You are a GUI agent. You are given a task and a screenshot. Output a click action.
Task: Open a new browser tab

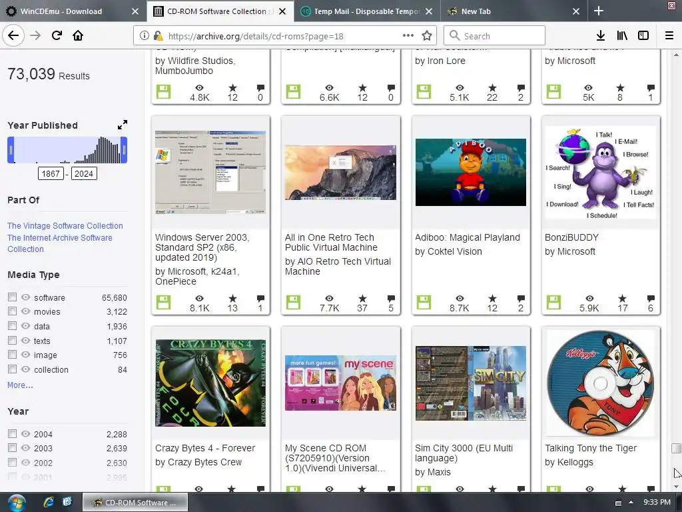[599, 11]
